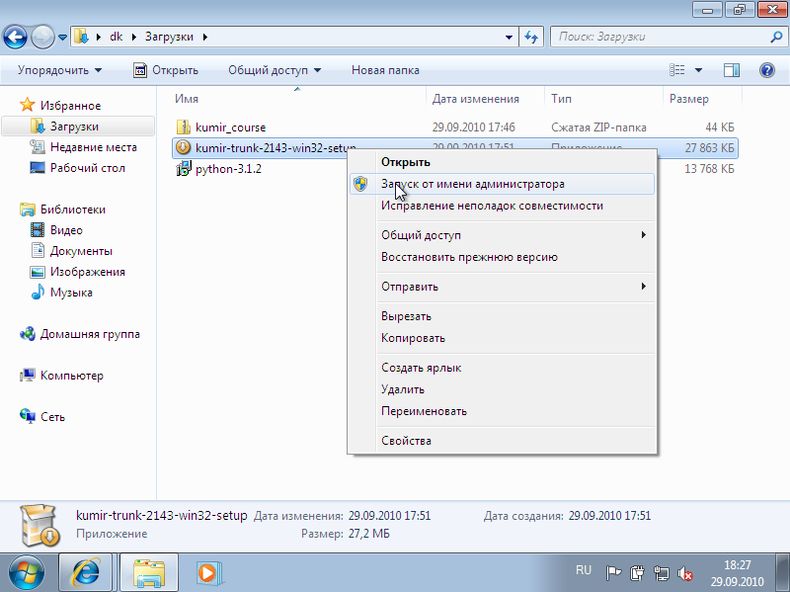The image size is (790, 592).
Task: Choose Запуск от имени администратора
Action: tap(472, 184)
